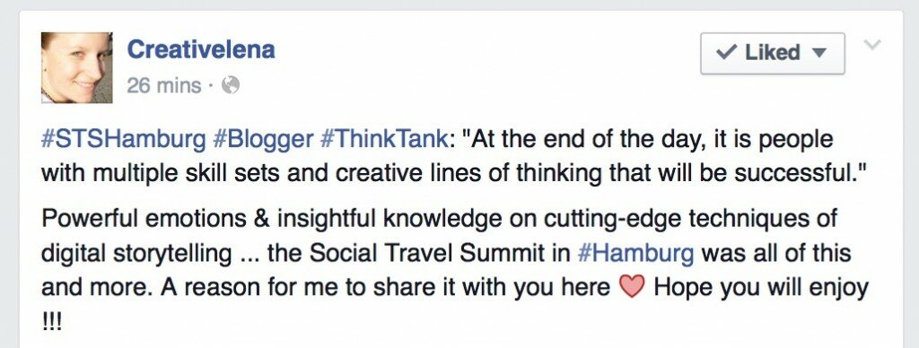This screenshot has height=348, width=919.
Task: Follow the #Blogger hashtag
Action: tap(263, 139)
